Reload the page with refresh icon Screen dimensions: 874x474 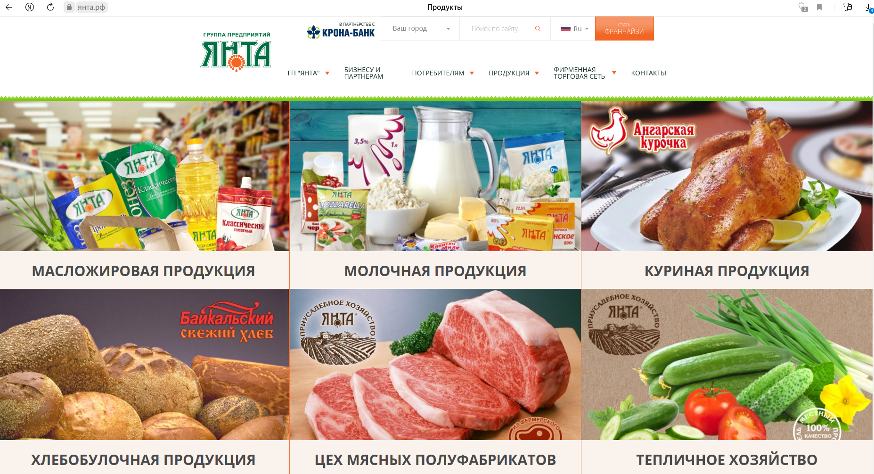(x=50, y=7)
